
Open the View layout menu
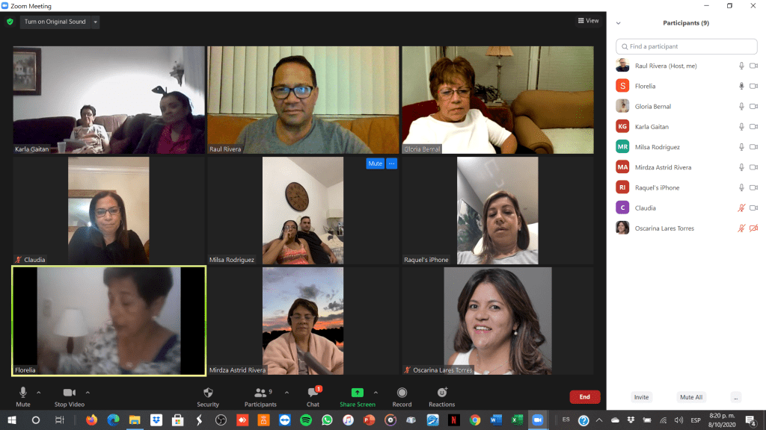(x=588, y=21)
